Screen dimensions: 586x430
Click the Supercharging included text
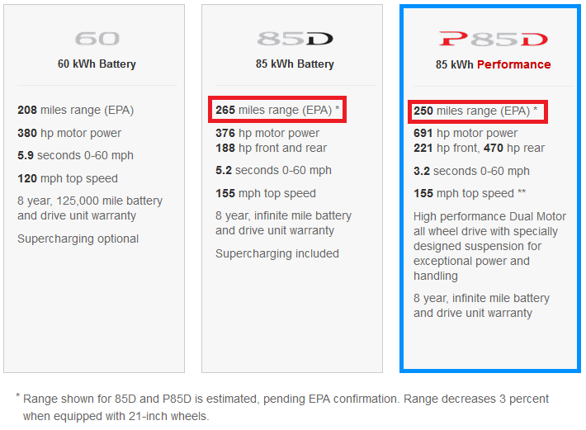[x=277, y=253]
